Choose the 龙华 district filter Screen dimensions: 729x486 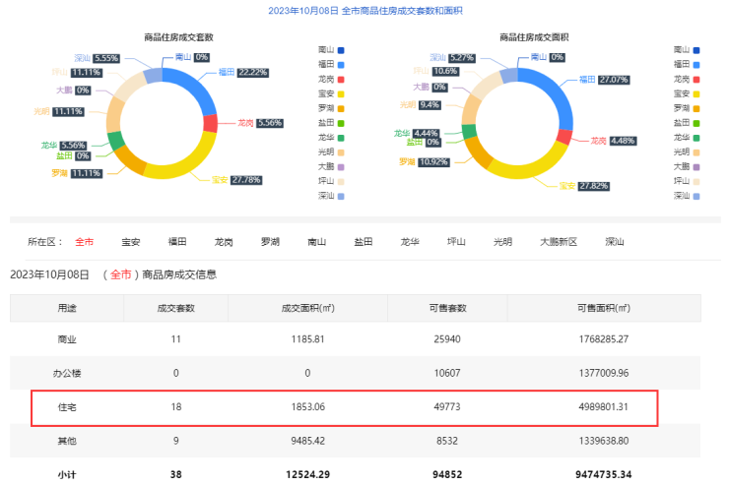[409, 241]
